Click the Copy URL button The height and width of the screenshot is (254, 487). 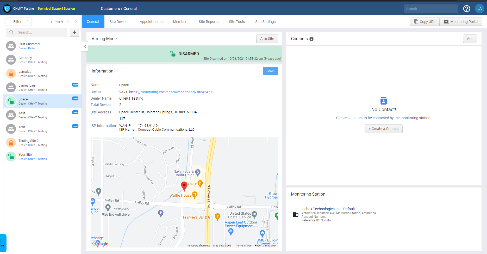click(424, 22)
